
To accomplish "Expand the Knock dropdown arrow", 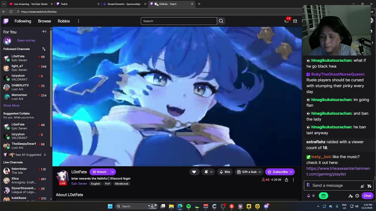I will click(x=113, y=172).
